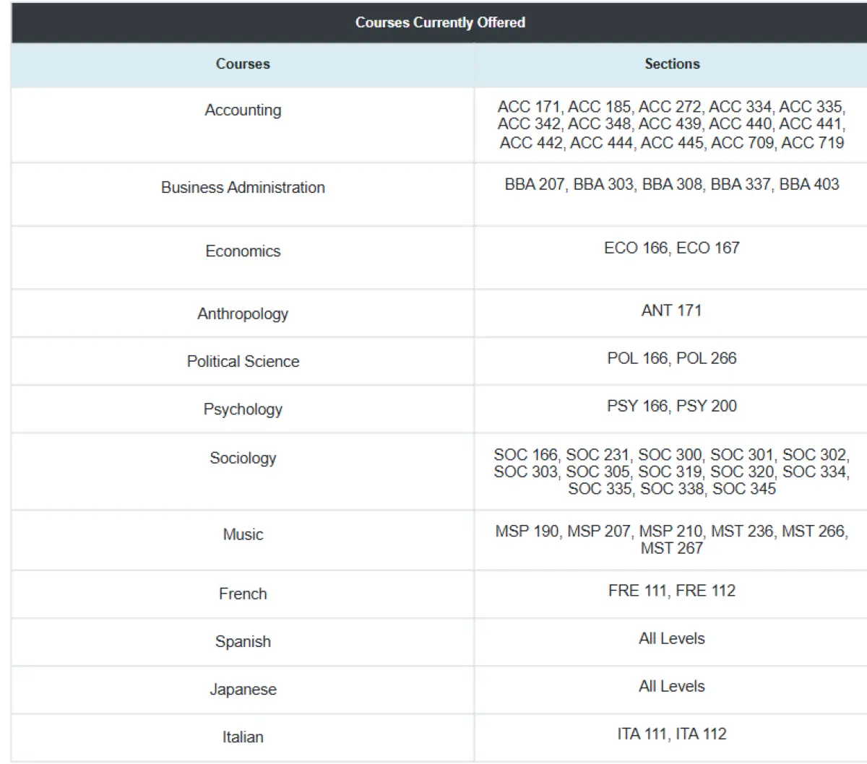Select the FRE 111, FRE 112 sections cell
The image size is (867, 764).
tap(671, 591)
